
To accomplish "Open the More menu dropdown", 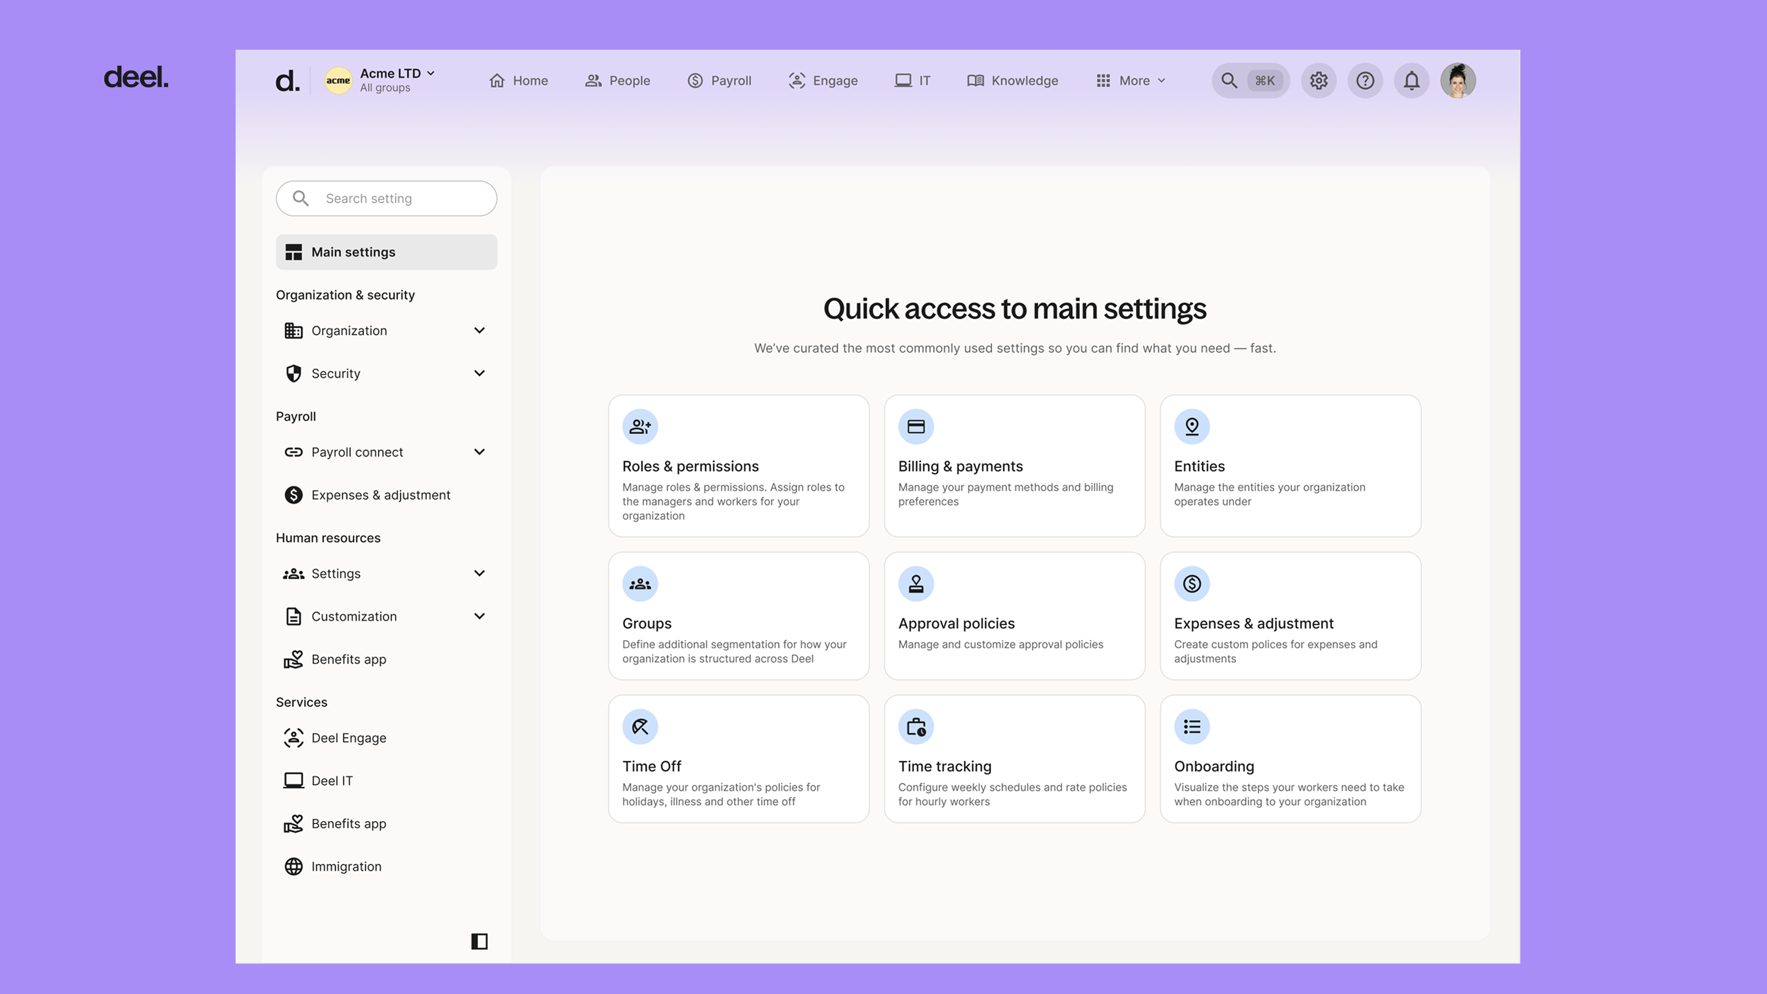I will pyautogui.click(x=1132, y=81).
